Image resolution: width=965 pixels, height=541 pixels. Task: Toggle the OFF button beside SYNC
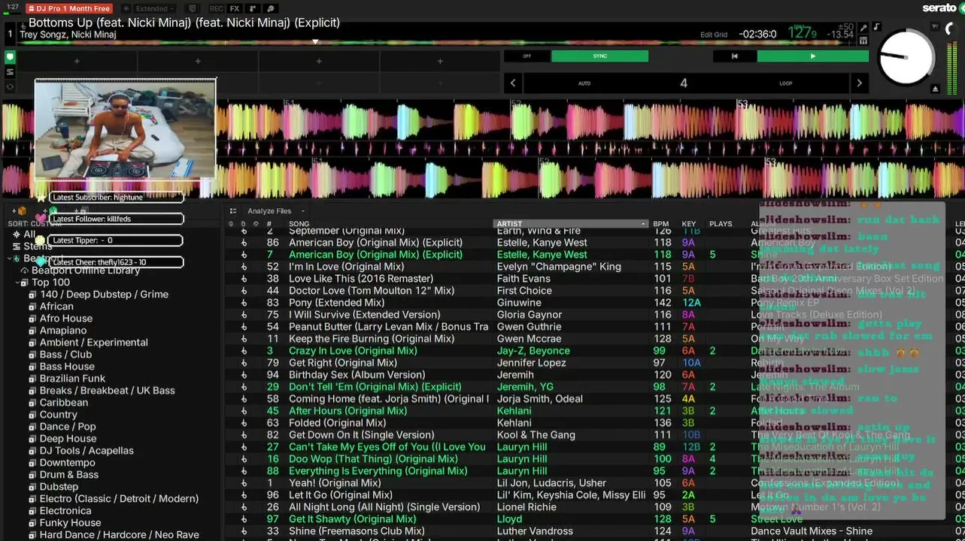coord(527,56)
